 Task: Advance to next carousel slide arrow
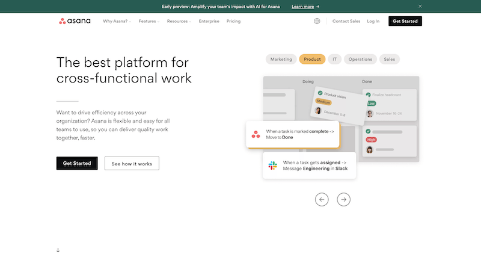343,199
